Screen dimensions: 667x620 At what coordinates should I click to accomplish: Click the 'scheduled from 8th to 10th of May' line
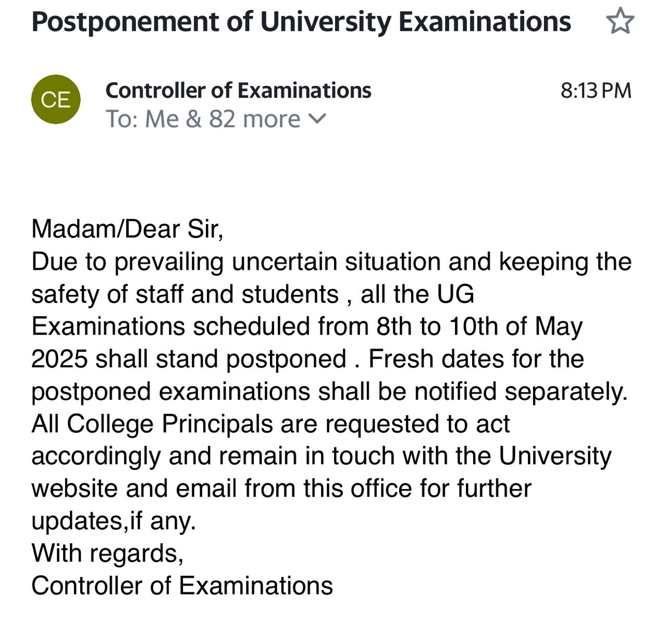307,327
